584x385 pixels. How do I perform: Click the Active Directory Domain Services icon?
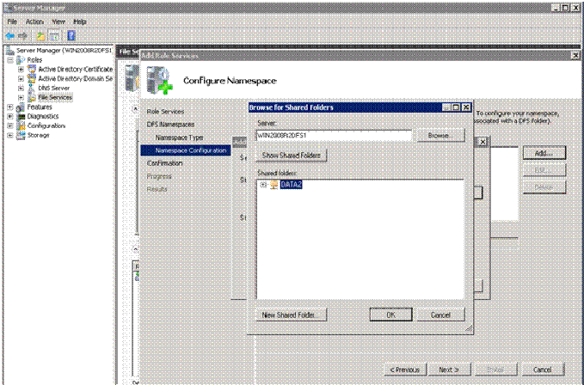tap(32, 78)
